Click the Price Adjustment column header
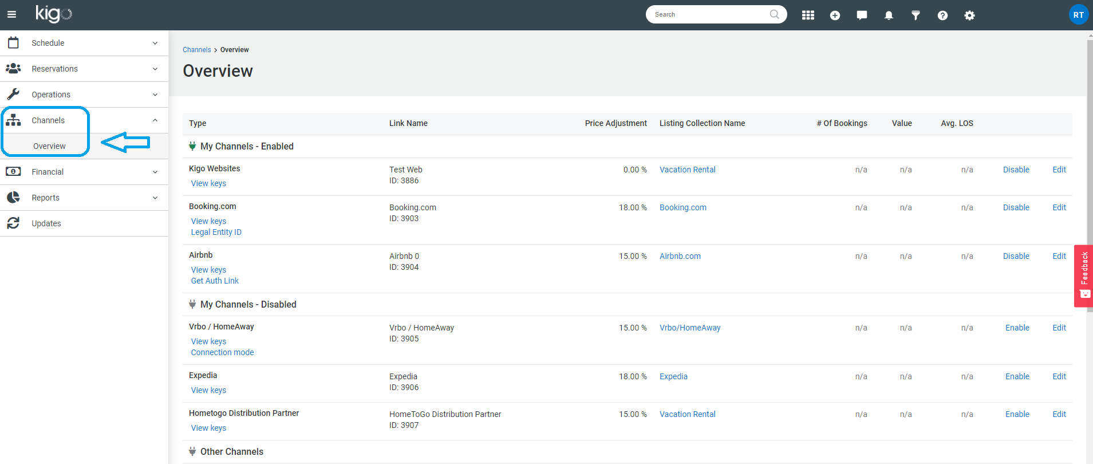Screen dimensions: 1093x464 pyautogui.click(x=615, y=123)
